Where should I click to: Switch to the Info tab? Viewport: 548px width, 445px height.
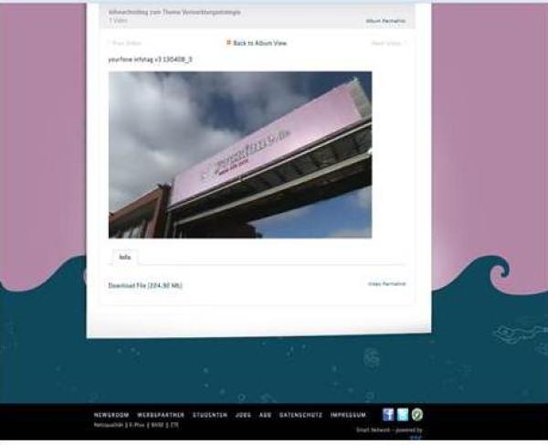click(x=124, y=258)
